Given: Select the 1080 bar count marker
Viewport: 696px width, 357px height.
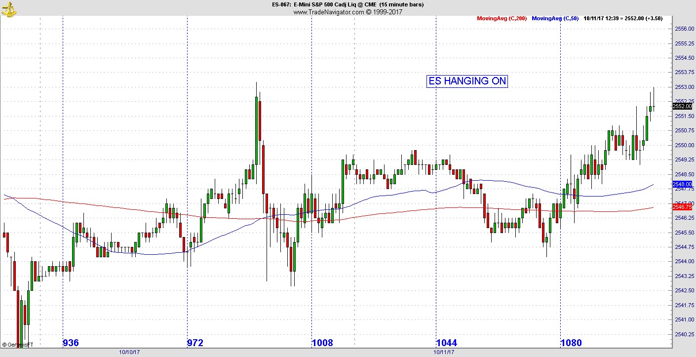Looking at the screenshot, I should [571, 343].
